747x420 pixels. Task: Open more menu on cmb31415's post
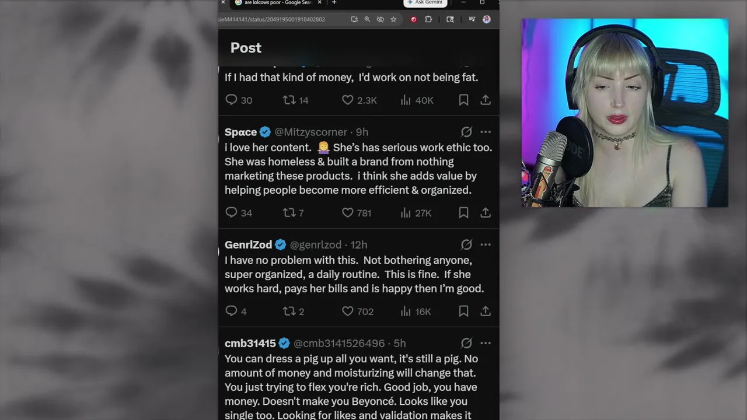[486, 343]
